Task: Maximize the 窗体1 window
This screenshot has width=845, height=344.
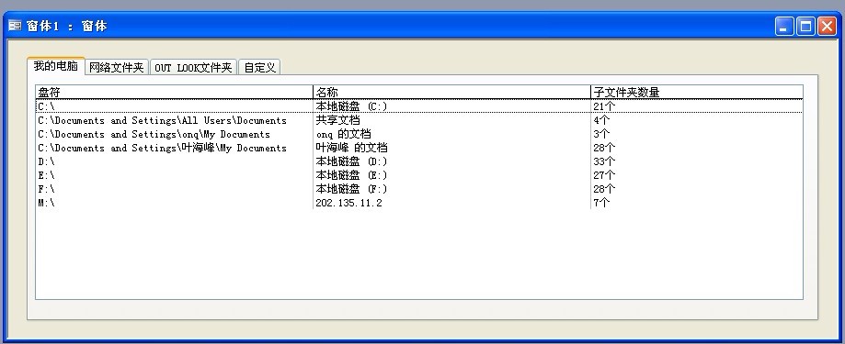Action: tap(805, 26)
